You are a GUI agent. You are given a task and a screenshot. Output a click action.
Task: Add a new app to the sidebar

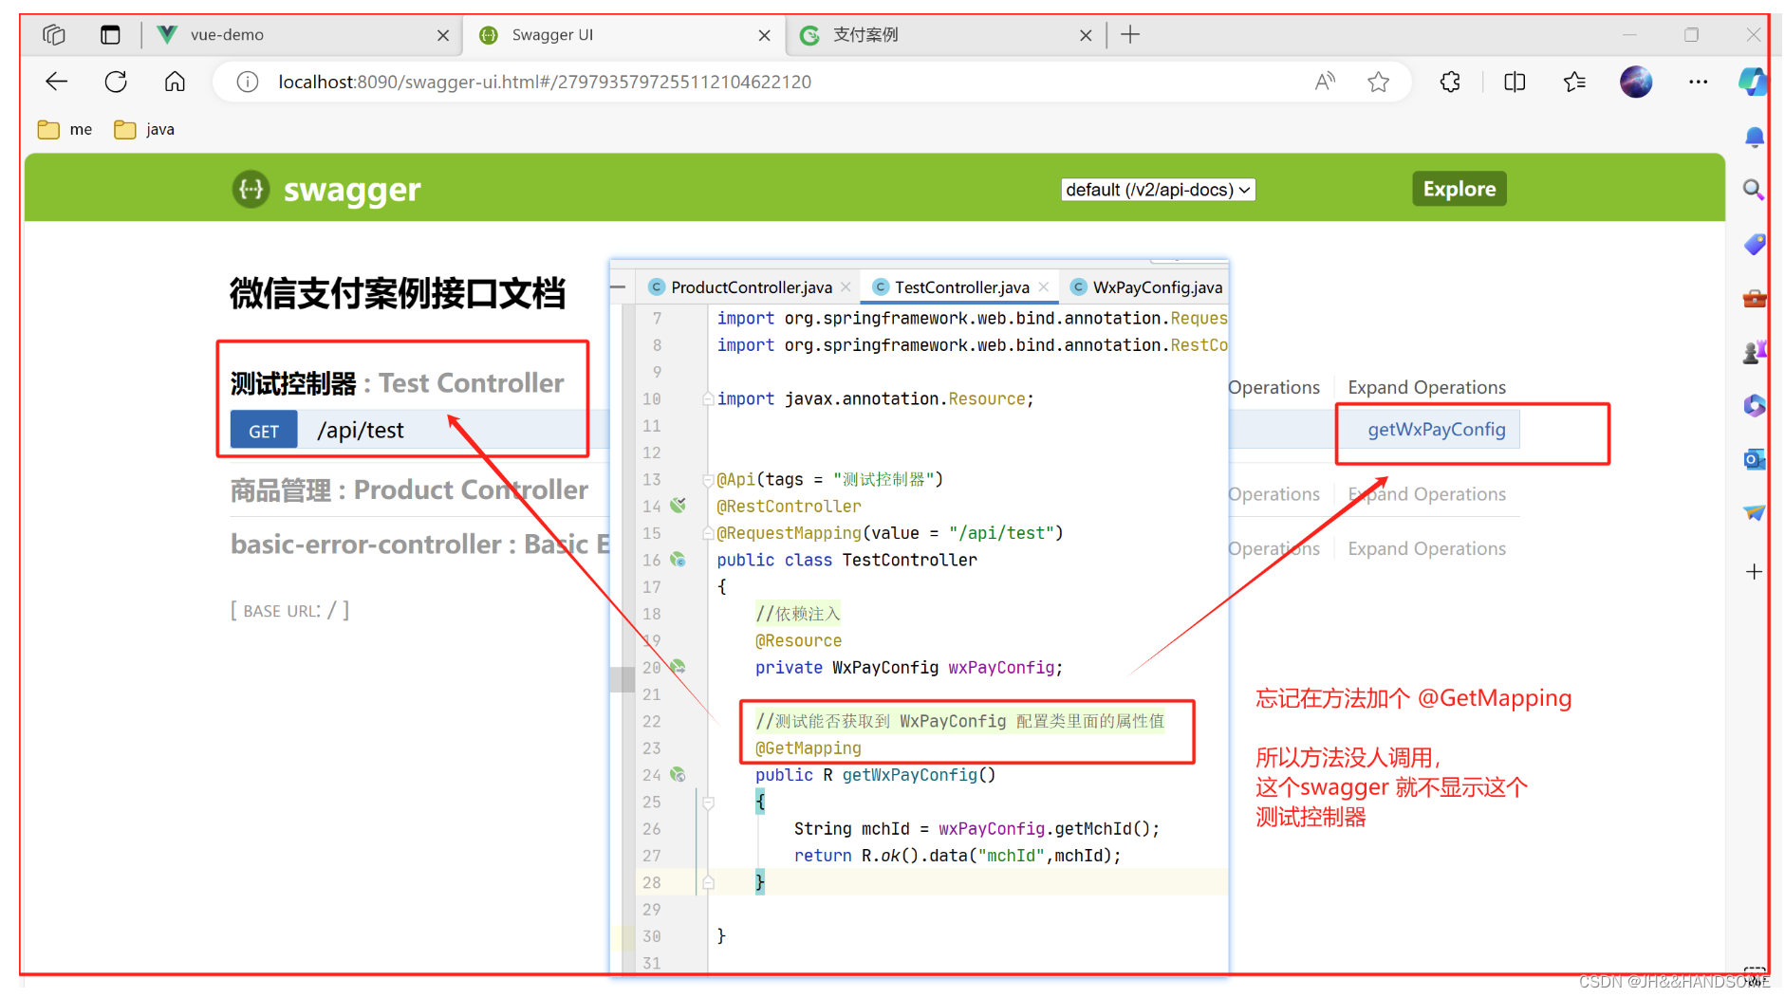(1755, 572)
